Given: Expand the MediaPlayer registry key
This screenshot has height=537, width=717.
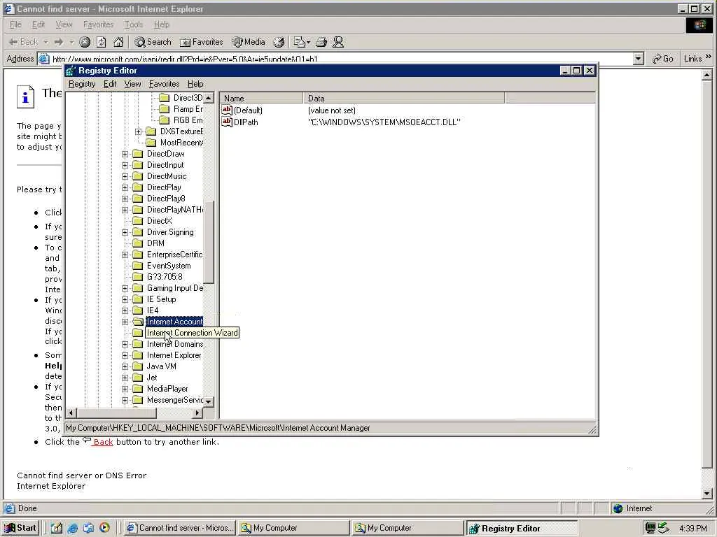Looking at the screenshot, I should tap(125, 389).
